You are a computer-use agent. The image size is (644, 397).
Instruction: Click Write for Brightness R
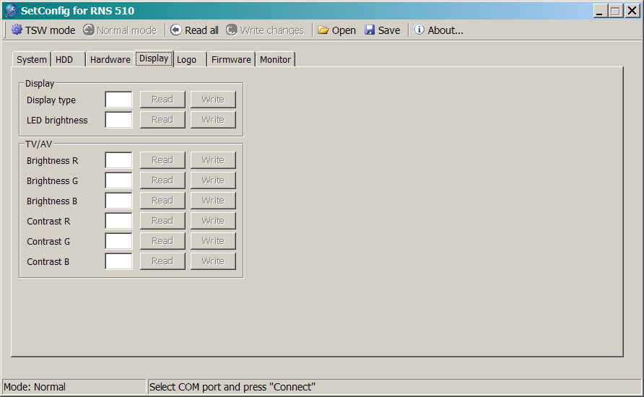click(x=213, y=160)
